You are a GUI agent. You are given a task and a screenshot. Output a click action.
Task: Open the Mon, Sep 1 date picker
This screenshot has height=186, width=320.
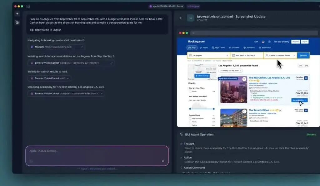point(247,56)
